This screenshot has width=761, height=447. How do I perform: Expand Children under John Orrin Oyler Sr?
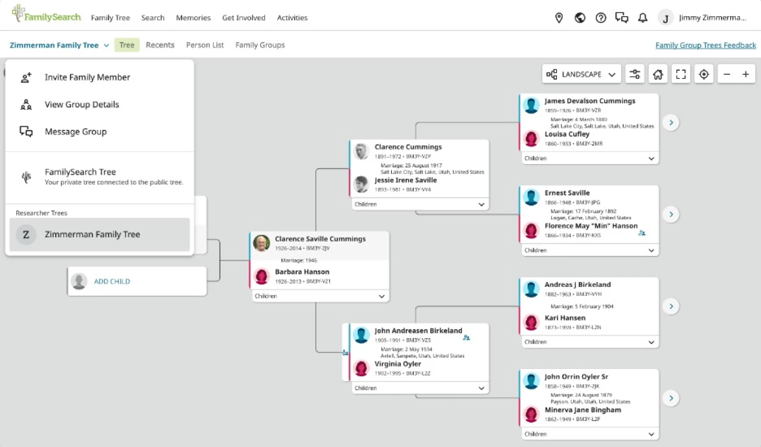(590, 434)
